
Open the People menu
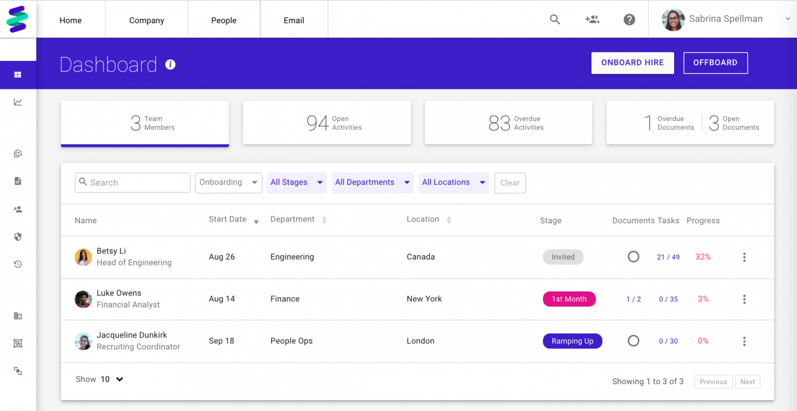point(224,20)
